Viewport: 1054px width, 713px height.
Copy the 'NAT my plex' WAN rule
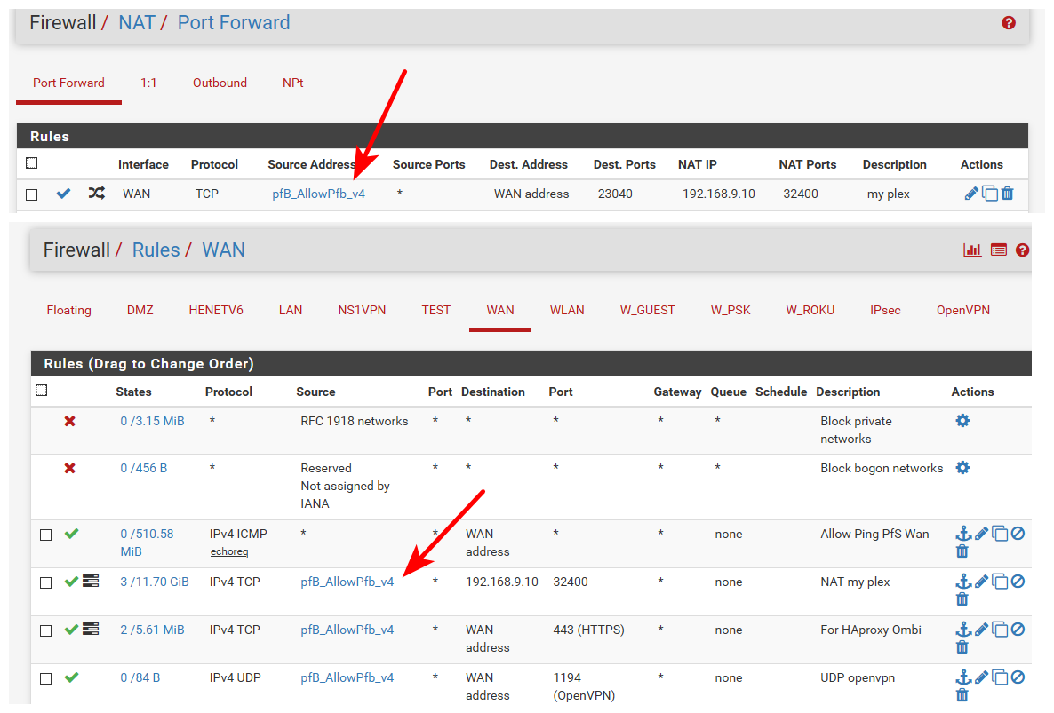(1000, 582)
